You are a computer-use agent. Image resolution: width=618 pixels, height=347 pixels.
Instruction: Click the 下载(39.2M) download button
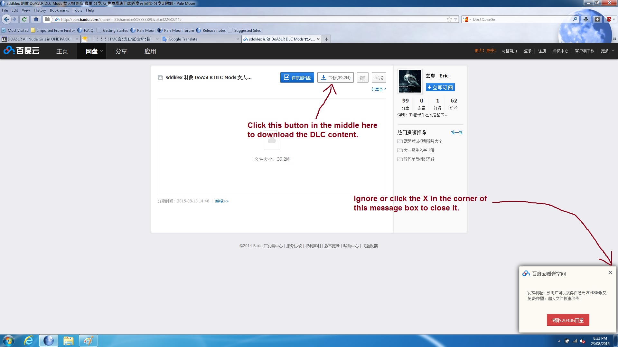(x=335, y=78)
